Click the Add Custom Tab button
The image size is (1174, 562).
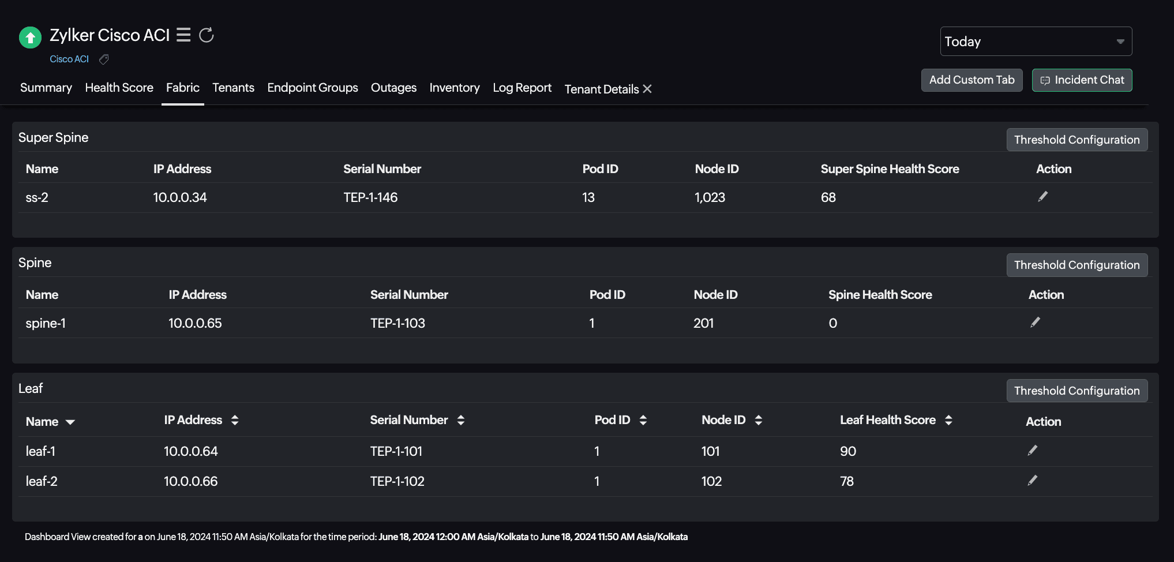972,80
